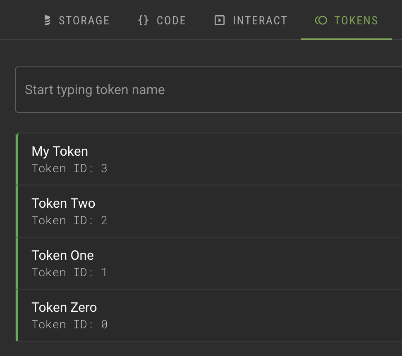Click the curly braces Code icon
402x356 pixels.
click(x=143, y=20)
